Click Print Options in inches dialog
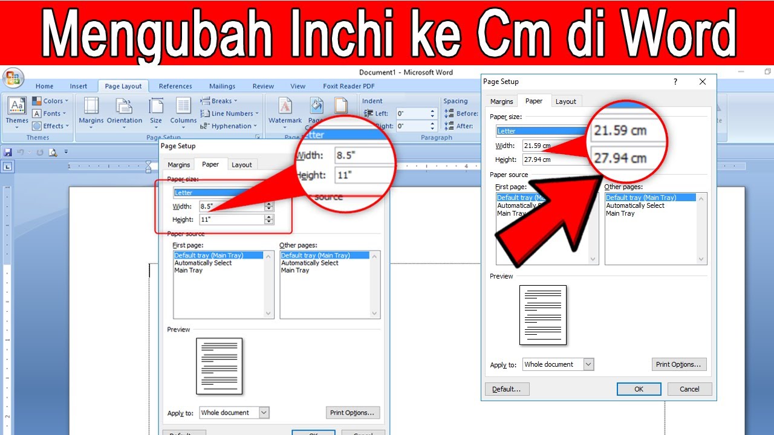This screenshot has width=774, height=435. point(353,413)
